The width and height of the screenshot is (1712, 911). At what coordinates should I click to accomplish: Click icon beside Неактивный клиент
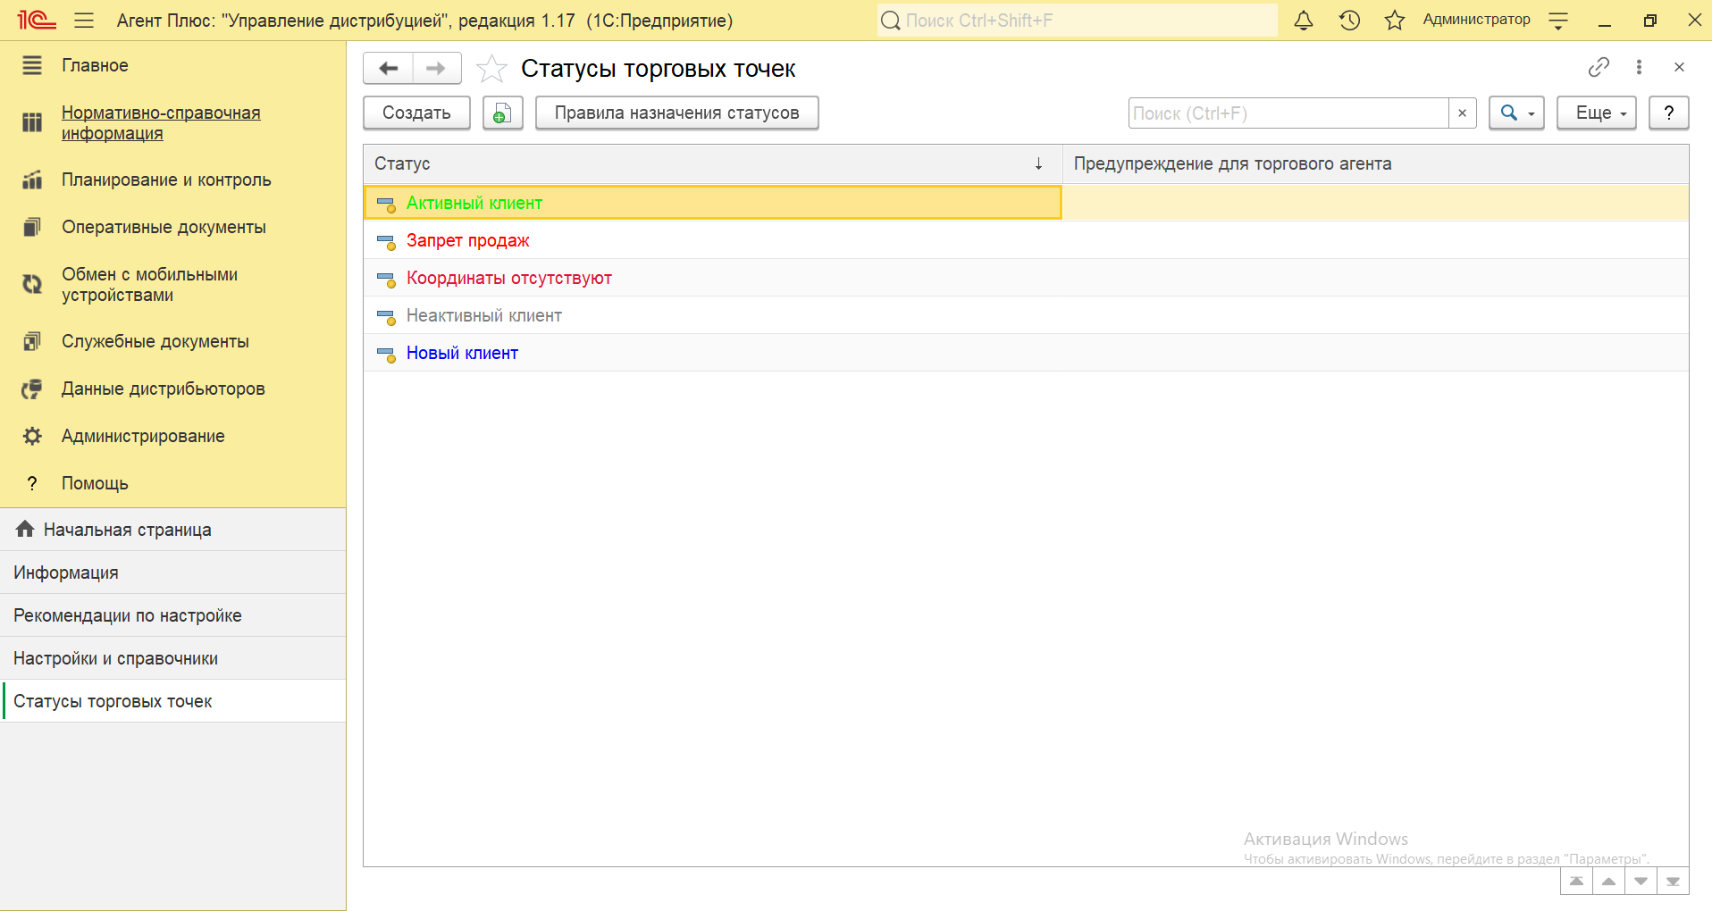point(386,317)
